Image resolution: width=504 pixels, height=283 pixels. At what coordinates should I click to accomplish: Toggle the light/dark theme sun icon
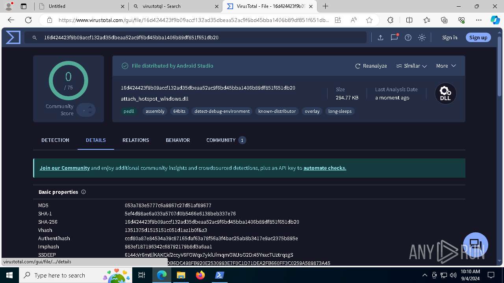click(x=422, y=38)
